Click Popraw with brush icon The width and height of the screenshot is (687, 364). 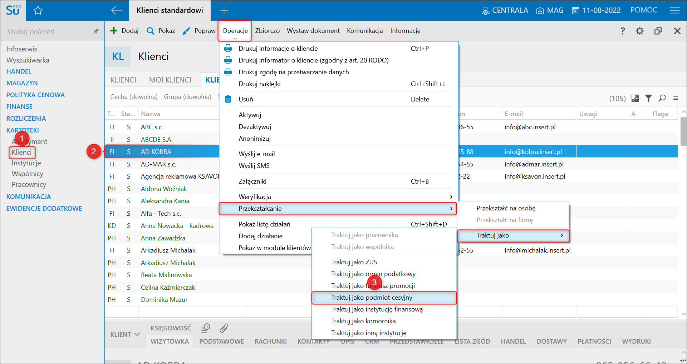[x=199, y=31]
